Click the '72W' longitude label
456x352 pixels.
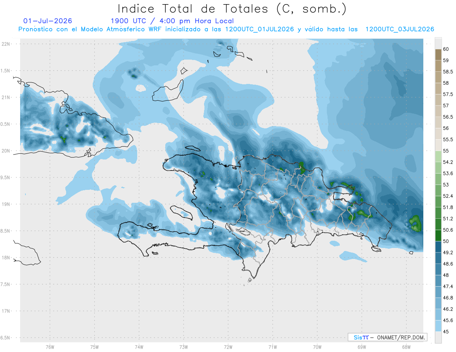click(228, 347)
